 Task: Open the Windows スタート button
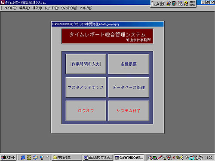(8, 158)
